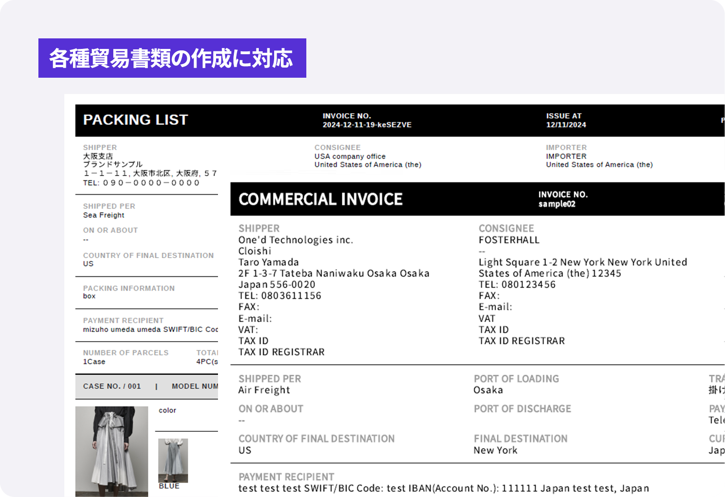The height and width of the screenshot is (497, 725).
Task: Click number of parcels value 1Case
Action: 94,362
